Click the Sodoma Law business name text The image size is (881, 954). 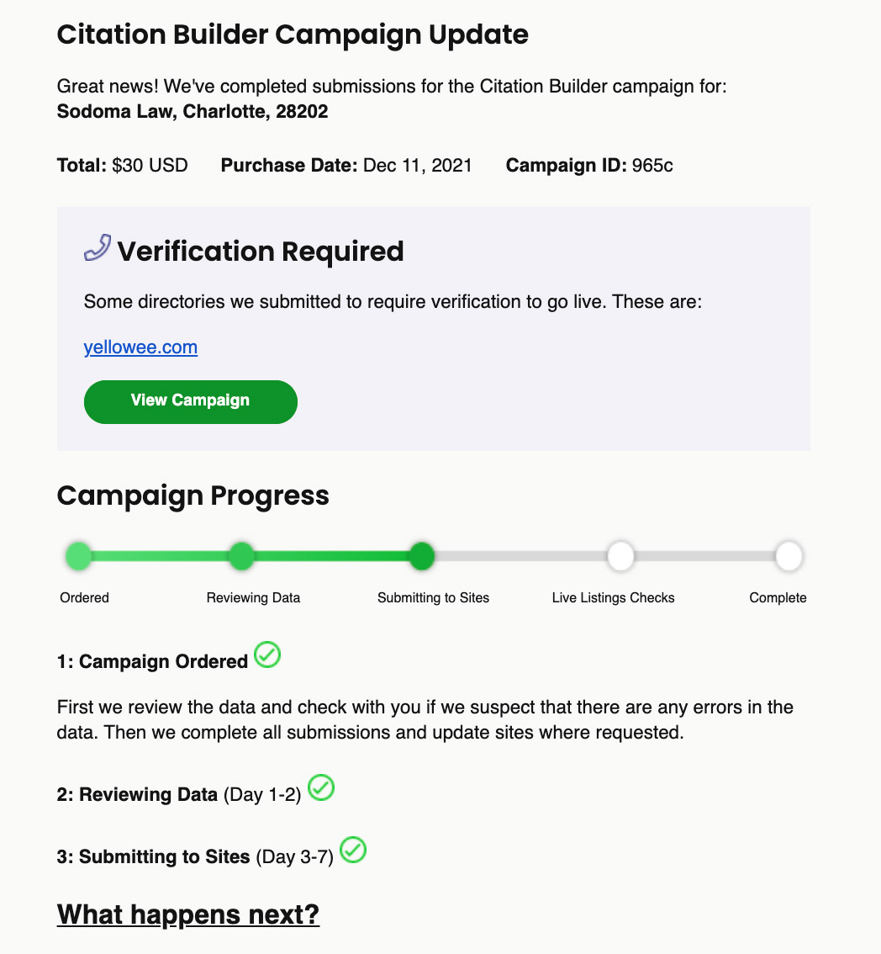[x=192, y=111]
